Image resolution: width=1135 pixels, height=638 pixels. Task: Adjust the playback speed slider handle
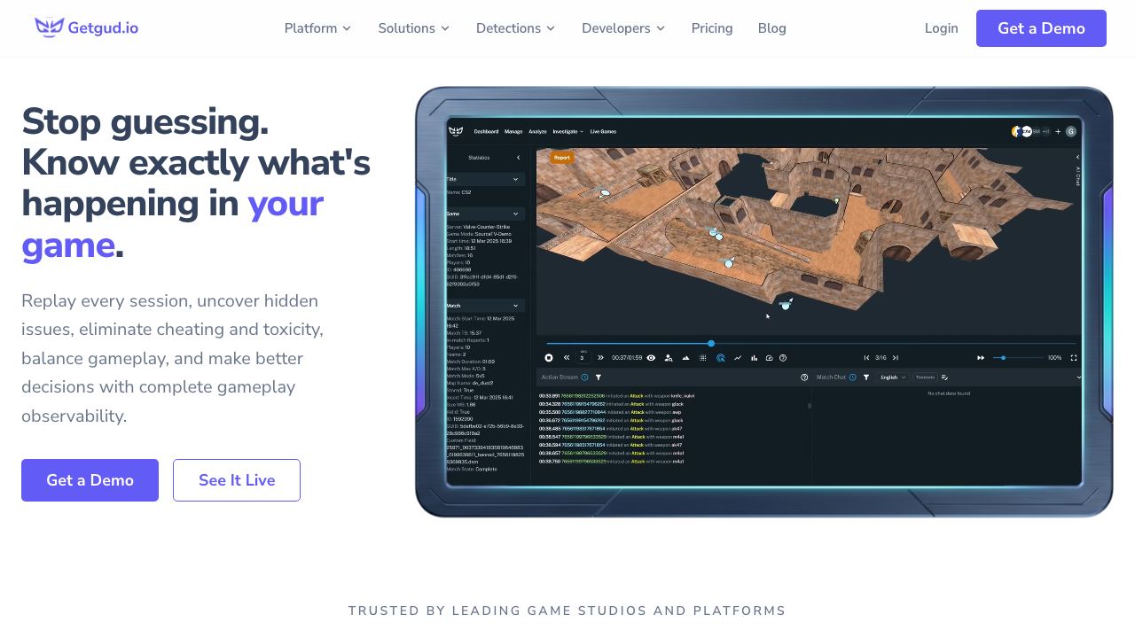point(1003,358)
